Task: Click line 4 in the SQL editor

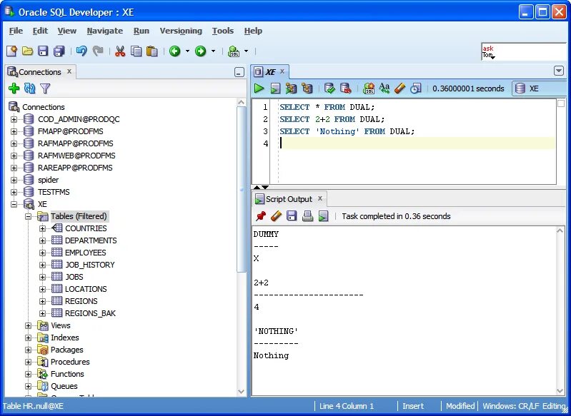Action: coord(417,143)
